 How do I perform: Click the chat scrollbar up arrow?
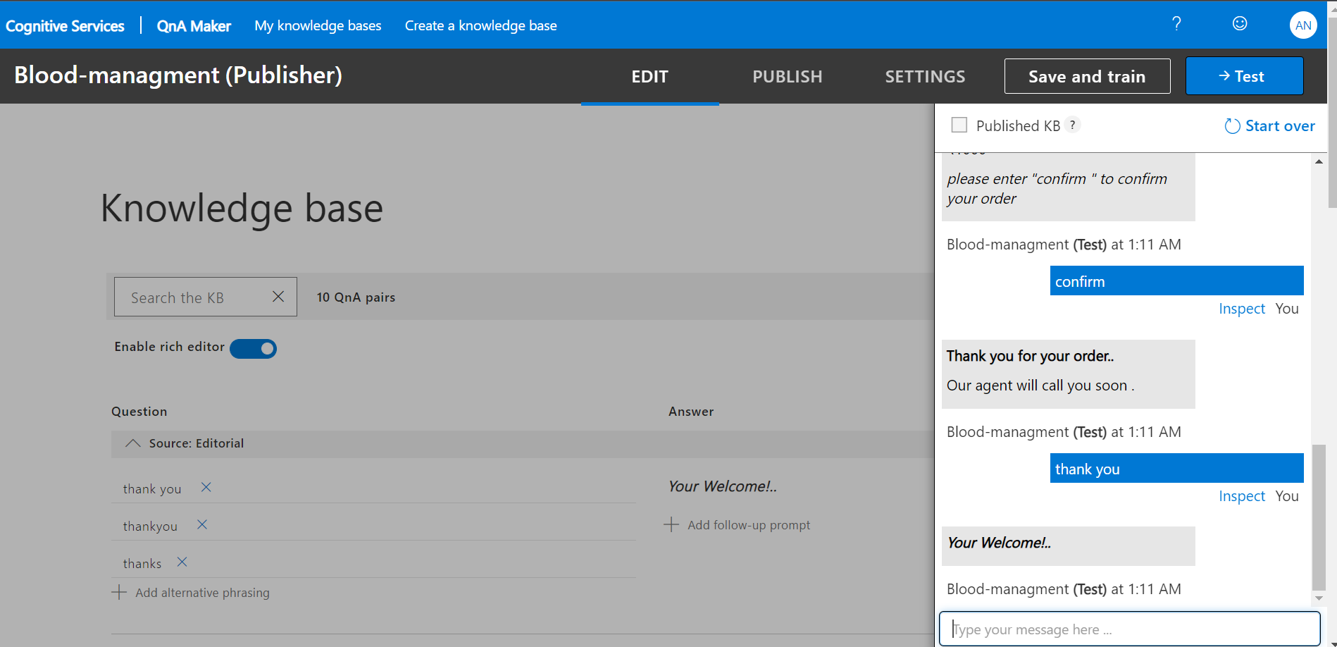coord(1319,161)
